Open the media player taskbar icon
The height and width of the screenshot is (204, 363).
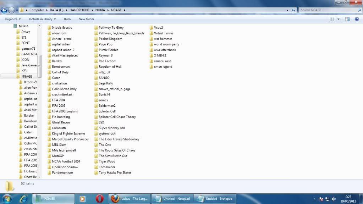click(82, 199)
